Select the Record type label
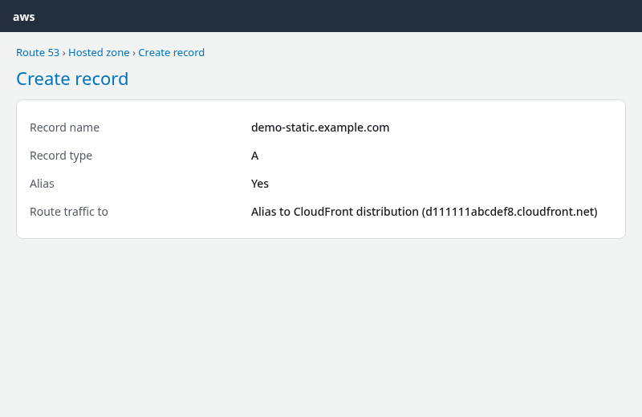 (61, 156)
